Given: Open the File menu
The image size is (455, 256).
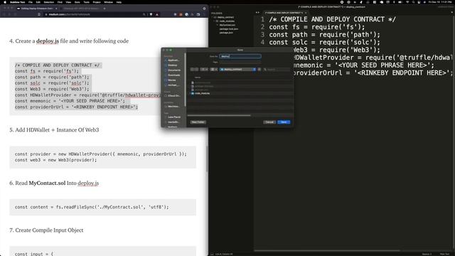Looking at the screenshot, I should click(x=31, y=2).
